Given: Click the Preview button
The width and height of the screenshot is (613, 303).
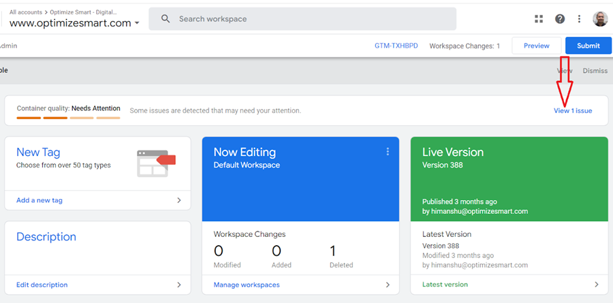Looking at the screenshot, I should 536,46.
